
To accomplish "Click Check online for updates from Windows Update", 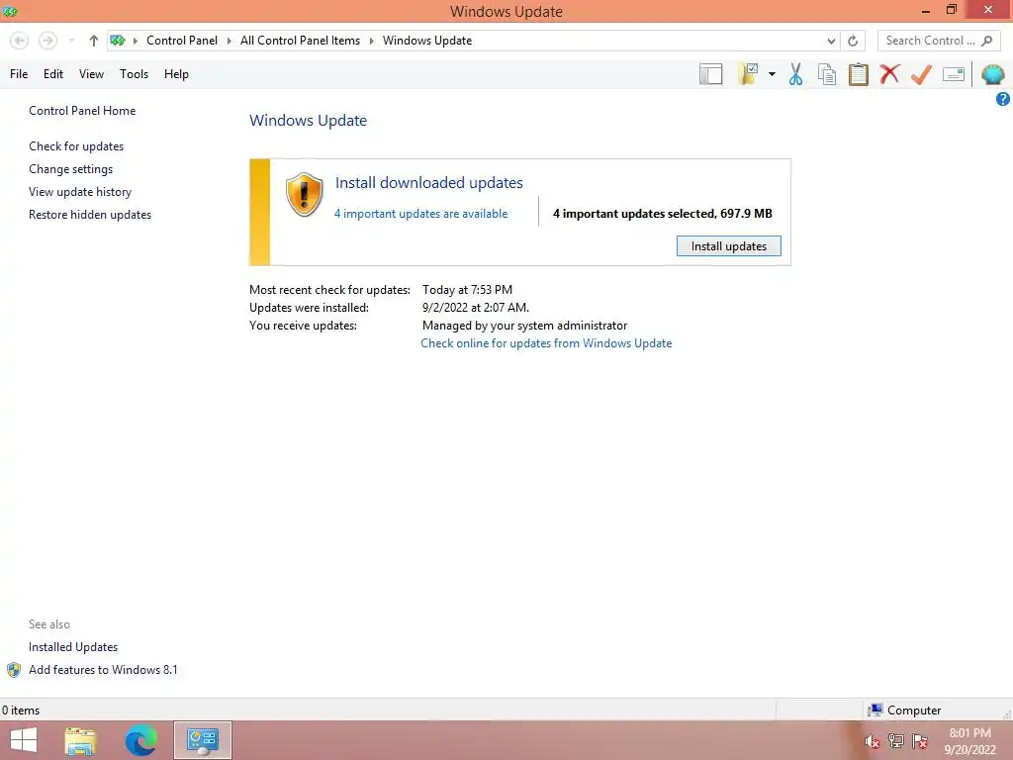I will point(546,343).
